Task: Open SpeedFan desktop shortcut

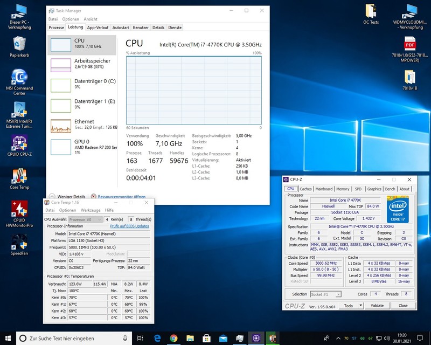Action: pyautogui.click(x=19, y=245)
